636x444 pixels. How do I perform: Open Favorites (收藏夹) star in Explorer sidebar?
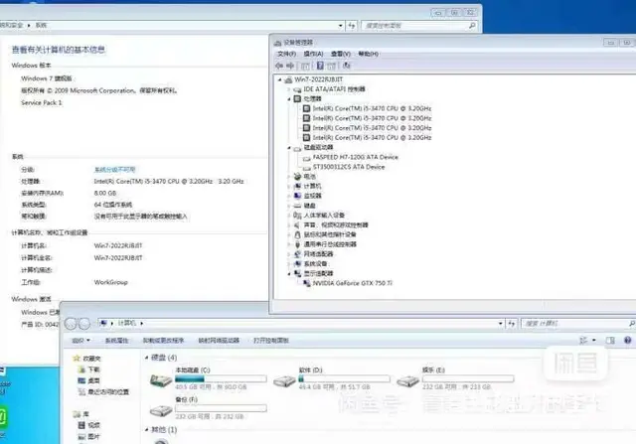[77, 358]
